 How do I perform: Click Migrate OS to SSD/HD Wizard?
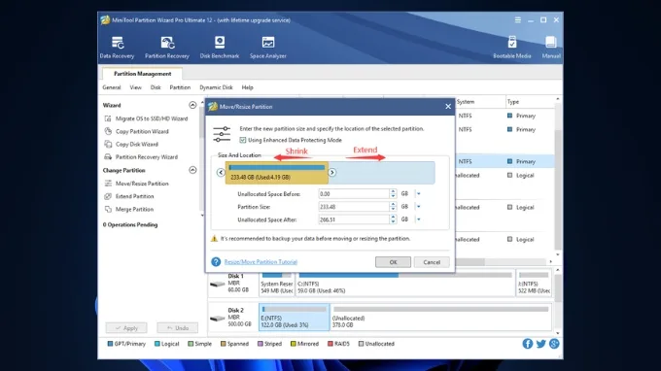point(146,118)
